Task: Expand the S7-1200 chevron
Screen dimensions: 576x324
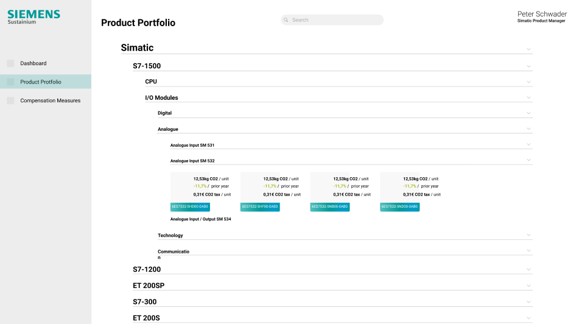Action: pos(529,269)
